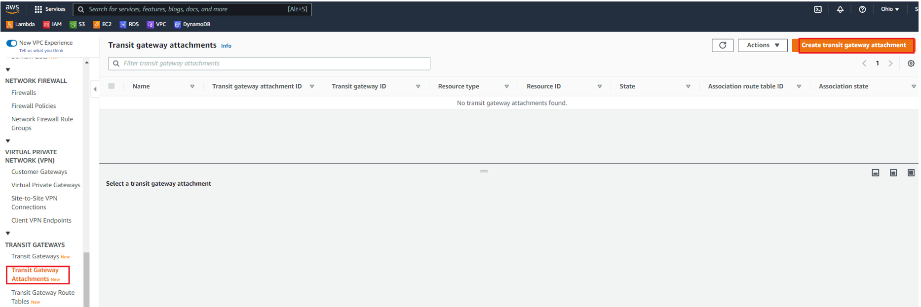Open the help question mark menu
Screen dimensions: 921x307
(862, 9)
